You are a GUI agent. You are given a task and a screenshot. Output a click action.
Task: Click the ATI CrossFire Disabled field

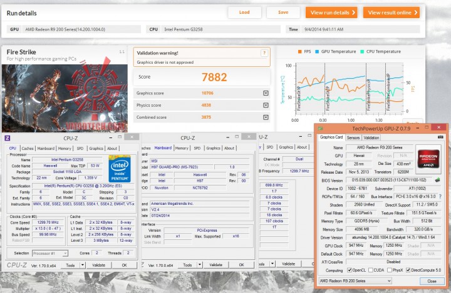[393, 262]
